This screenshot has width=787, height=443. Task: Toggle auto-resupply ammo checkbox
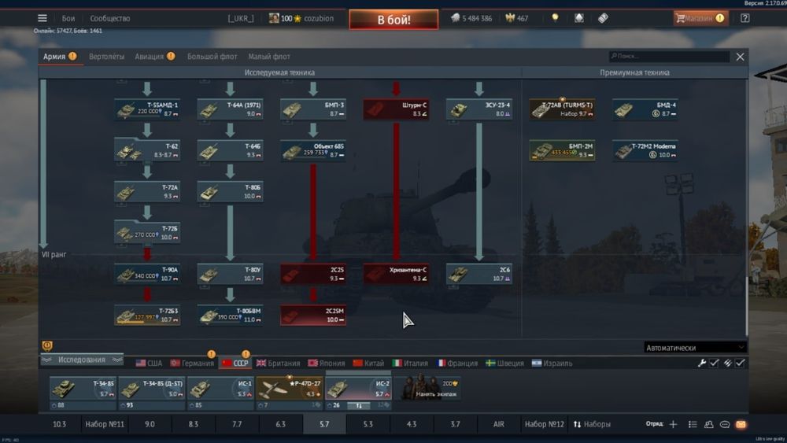(x=741, y=363)
